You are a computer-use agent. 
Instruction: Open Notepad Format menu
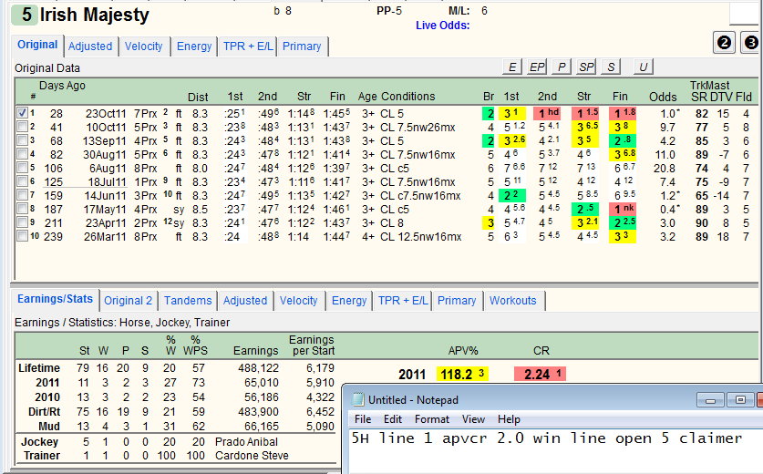click(x=431, y=419)
